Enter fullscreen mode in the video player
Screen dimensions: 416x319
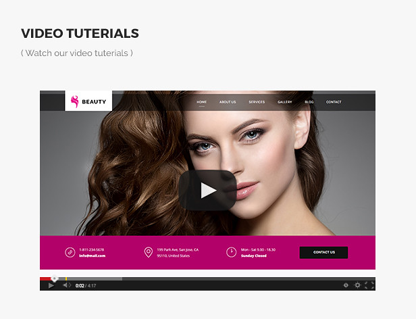369,285
